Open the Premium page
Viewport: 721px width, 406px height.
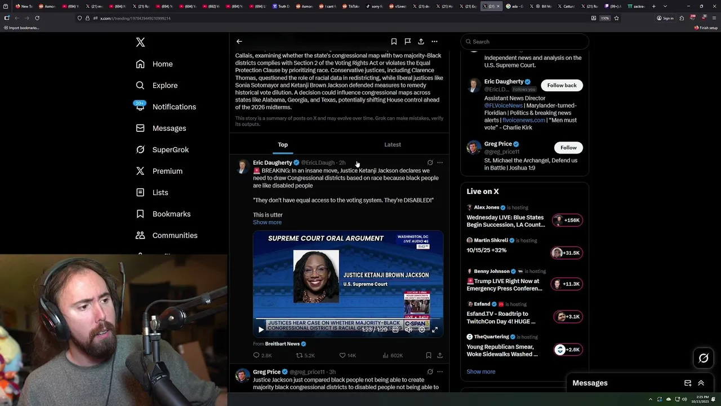click(x=159, y=171)
